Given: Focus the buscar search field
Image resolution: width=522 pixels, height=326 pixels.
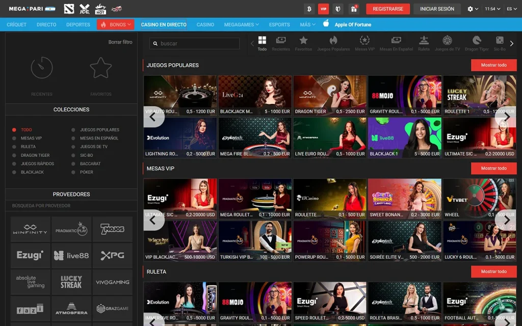Looking at the screenshot, I should click(194, 44).
